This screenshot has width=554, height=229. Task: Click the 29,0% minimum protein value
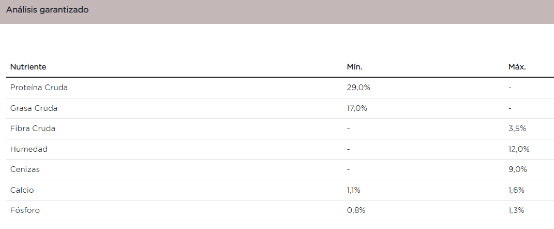tap(358, 88)
